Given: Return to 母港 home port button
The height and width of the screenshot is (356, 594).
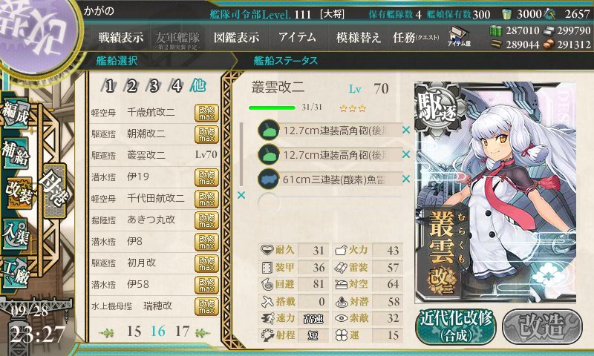Looking at the screenshot, I should pyautogui.click(x=54, y=191).
